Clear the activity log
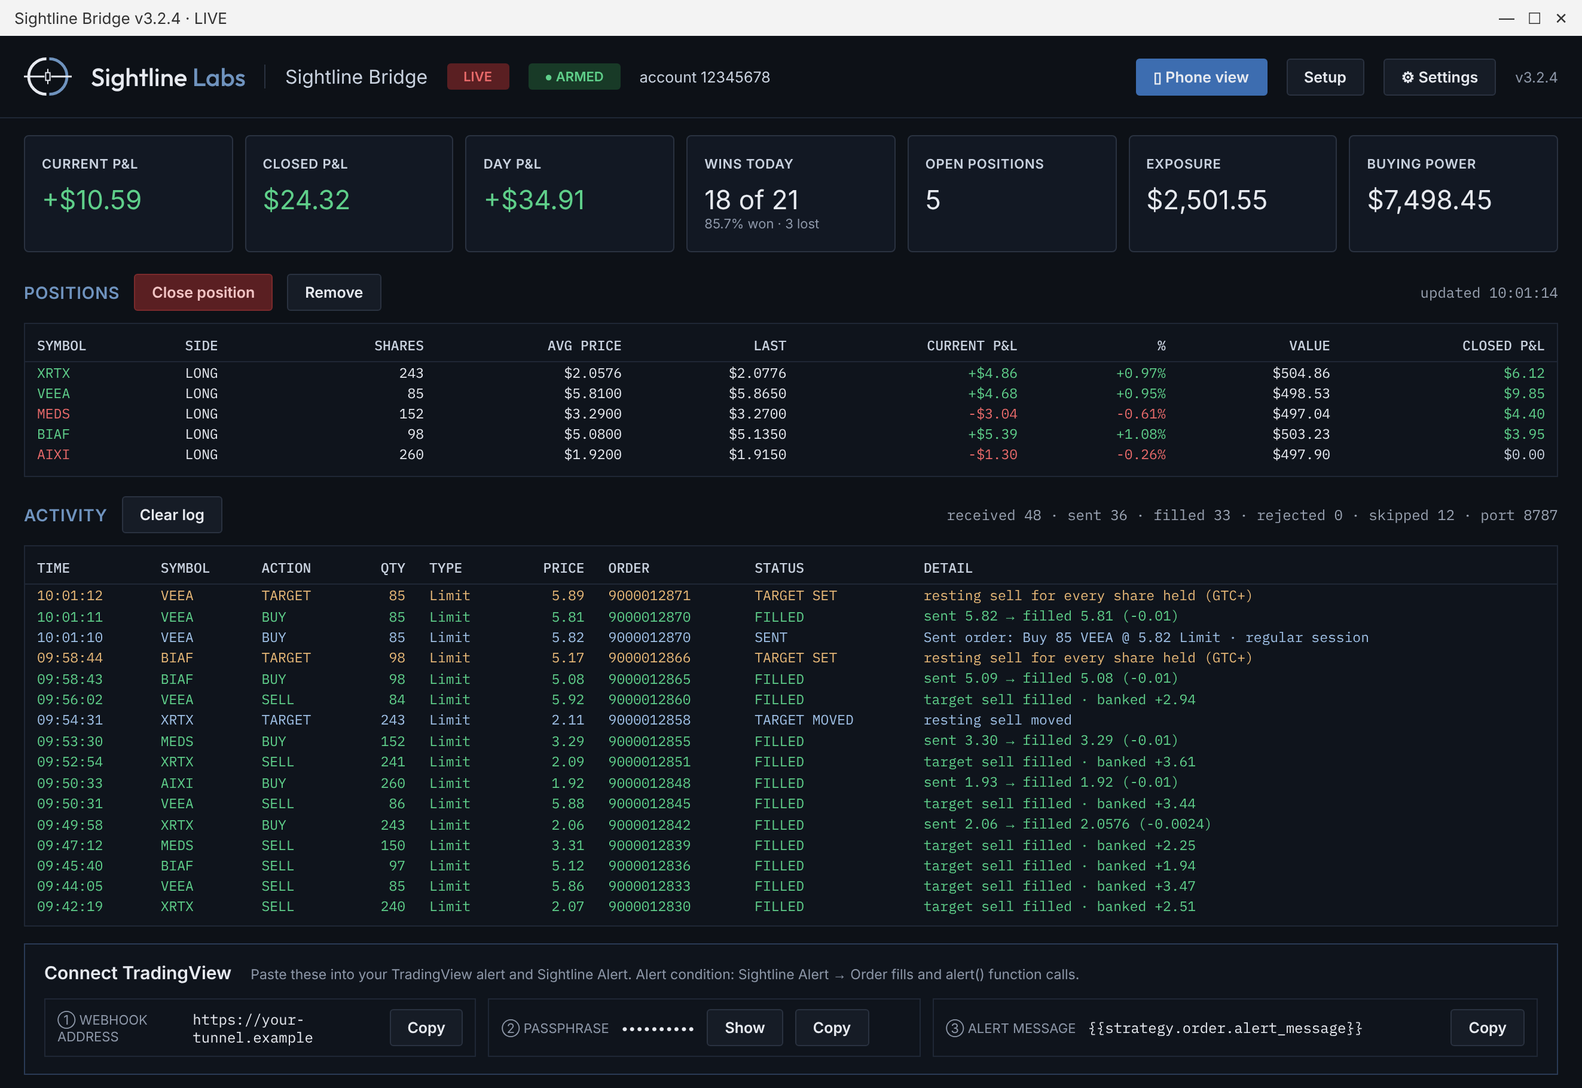 pos(172,515)
